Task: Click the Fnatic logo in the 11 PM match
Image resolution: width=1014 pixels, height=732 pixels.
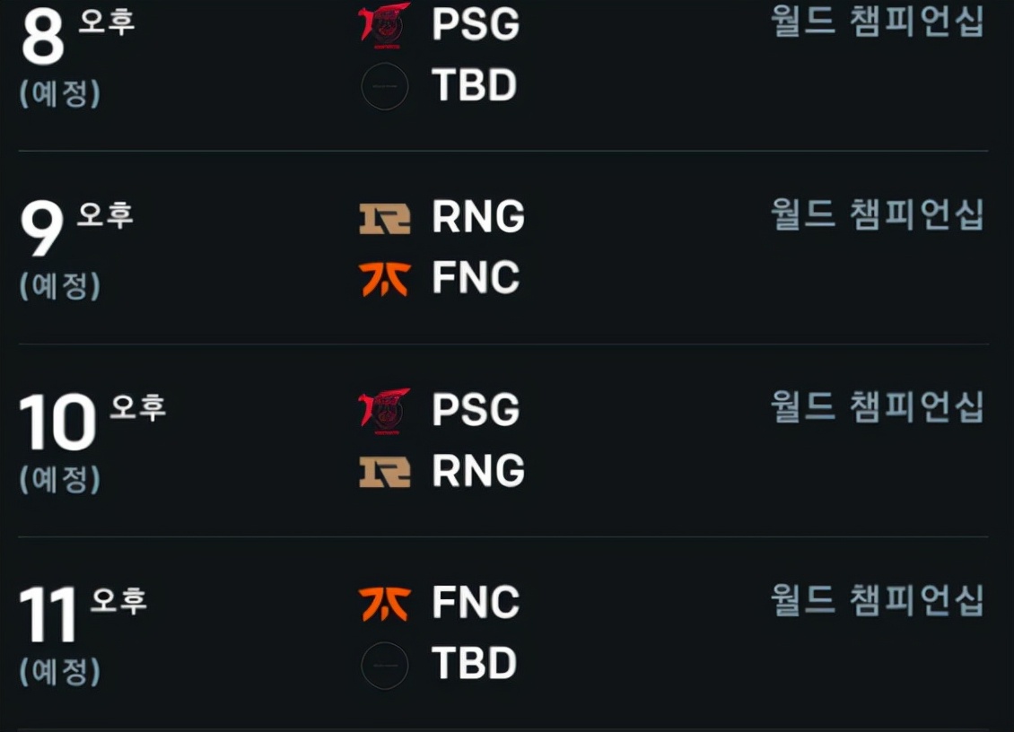Action: pyautogui.click(x=384, y=603)
